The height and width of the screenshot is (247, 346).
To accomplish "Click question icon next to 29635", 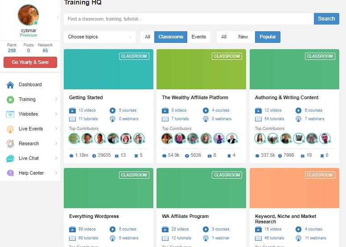I will point(94,156).
